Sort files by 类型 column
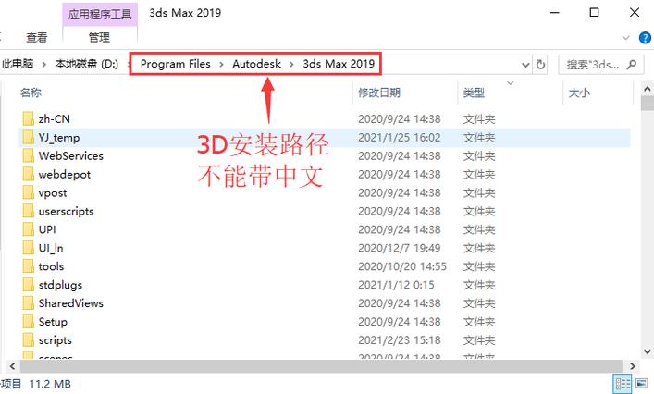The height and width of the screenshot is (394, 654). tap(474, 92)
